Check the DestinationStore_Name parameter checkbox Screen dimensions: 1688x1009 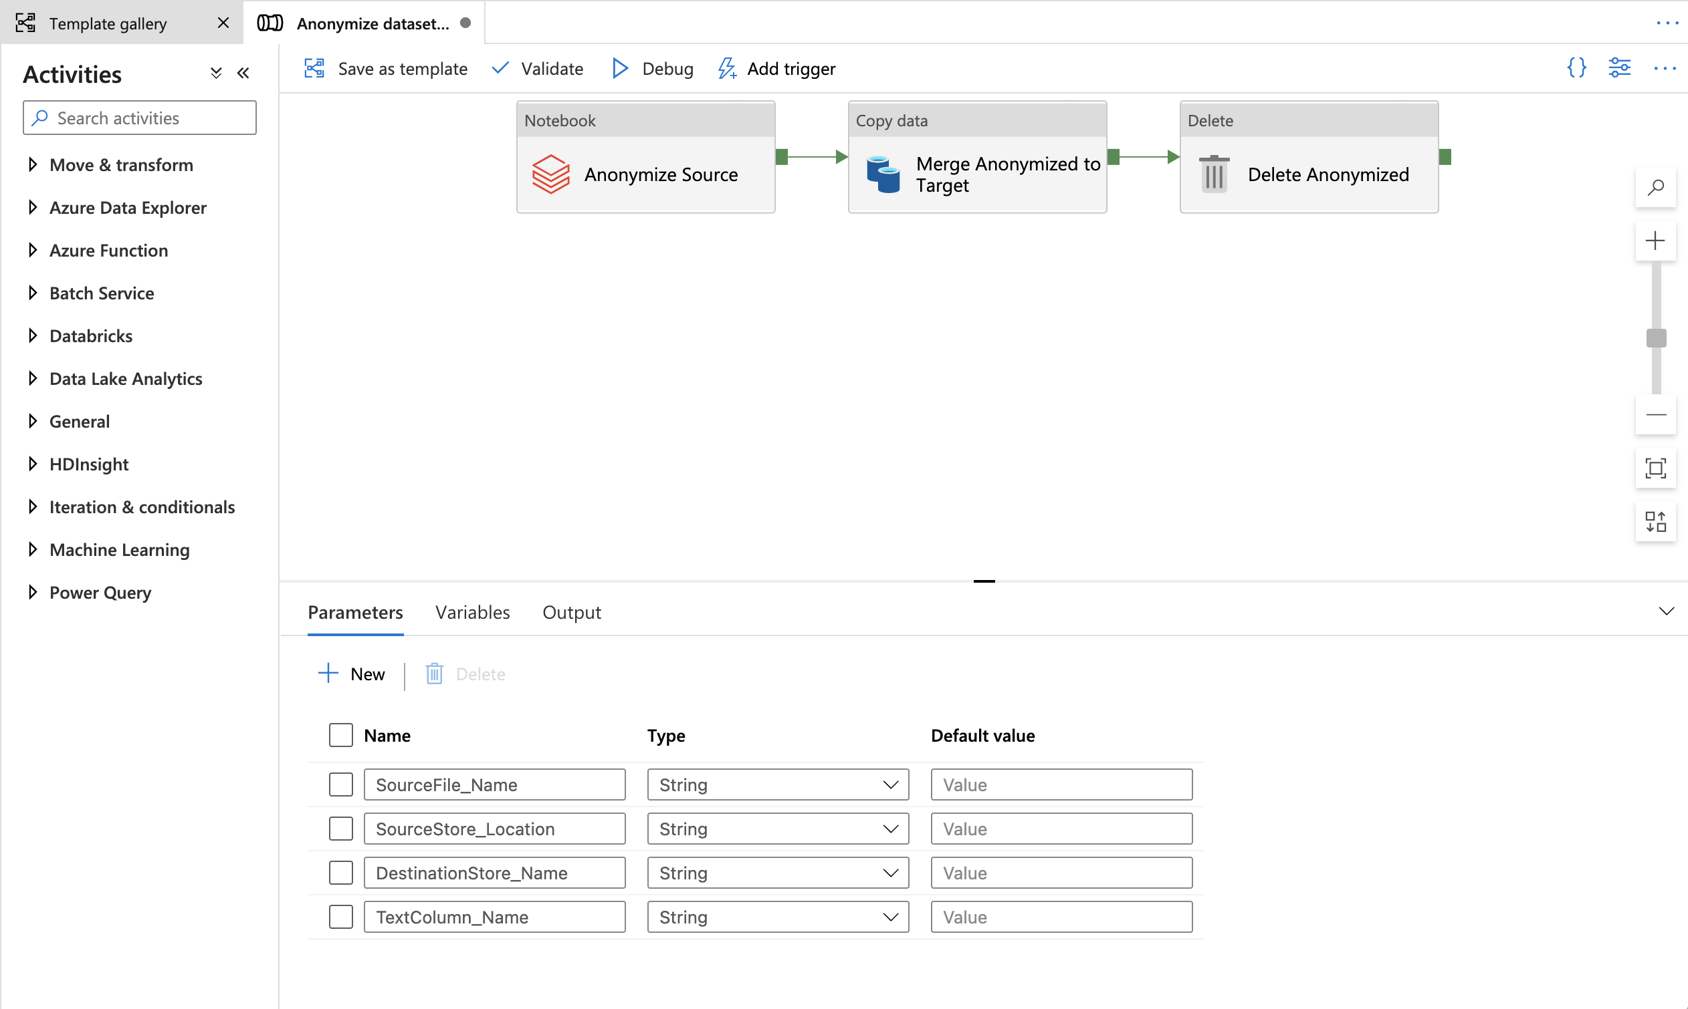point(341,872)
